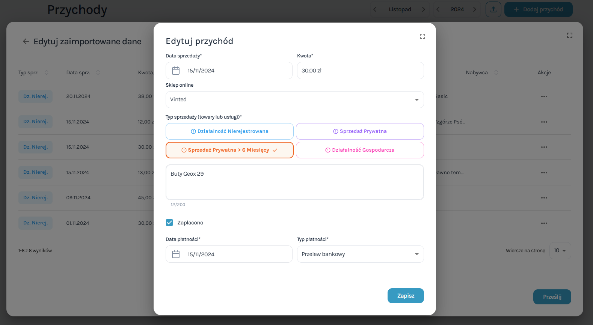Open the Sklep online dropdown showing Vinted

click(x=294, y=100)
